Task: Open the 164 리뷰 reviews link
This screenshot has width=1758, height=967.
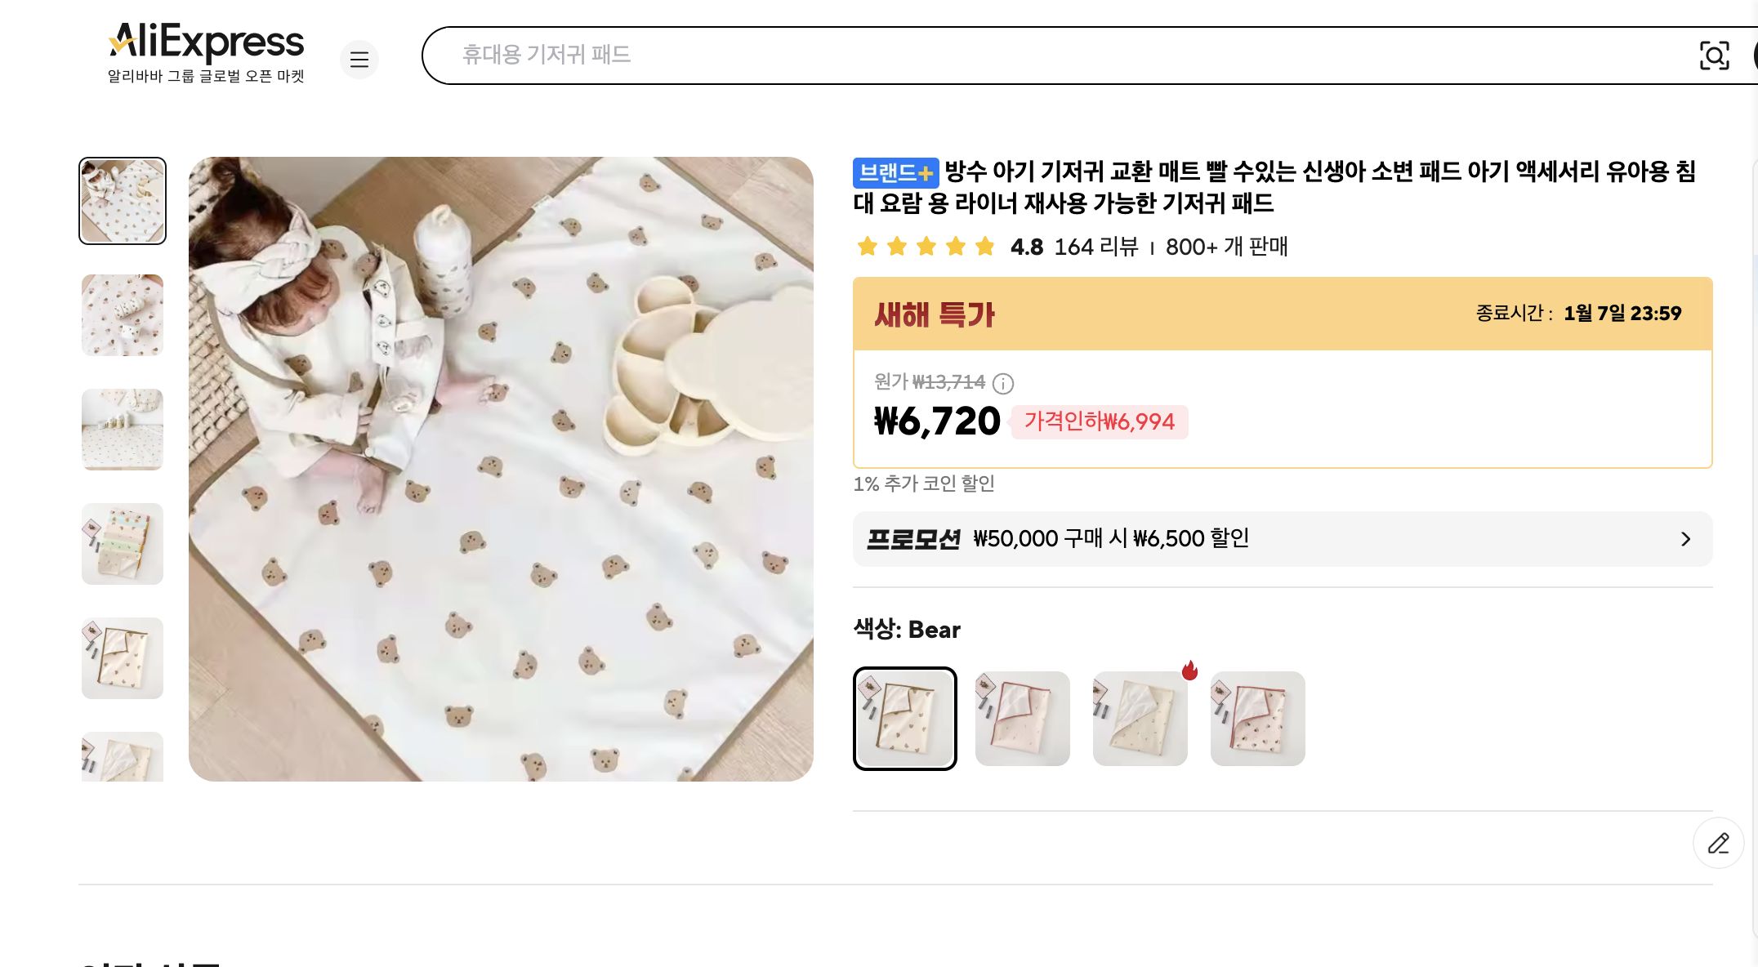Action: click(x=1100, y=247)
